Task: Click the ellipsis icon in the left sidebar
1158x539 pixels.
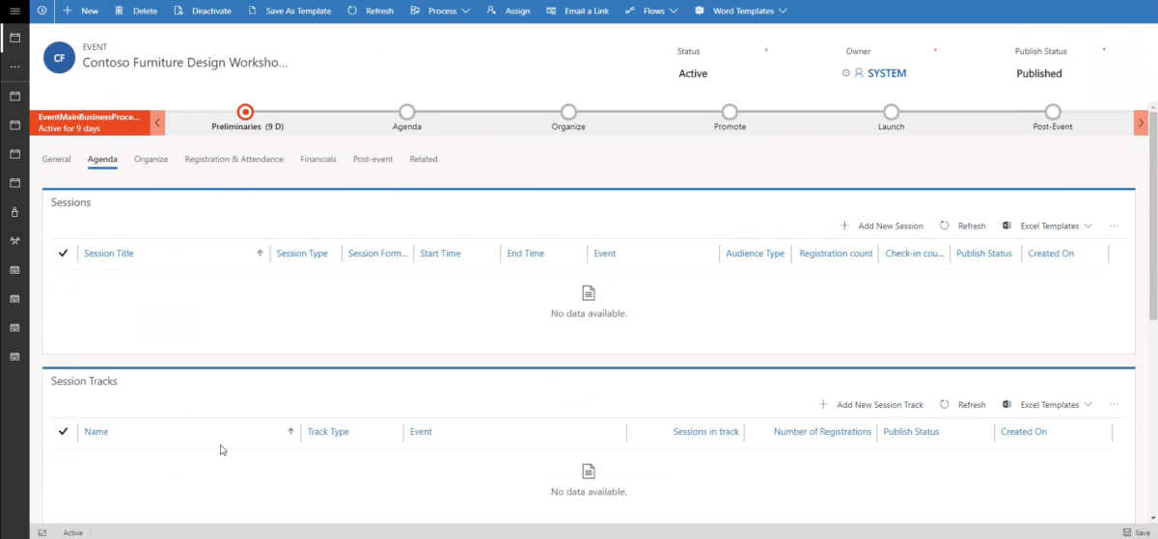Action: tap(14, 67)
